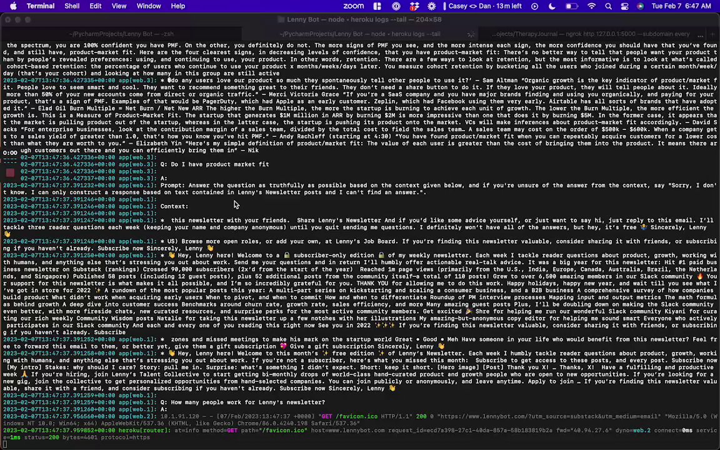Click 'bytes=4601' in the last log line
720x450 pixels.
80,437
